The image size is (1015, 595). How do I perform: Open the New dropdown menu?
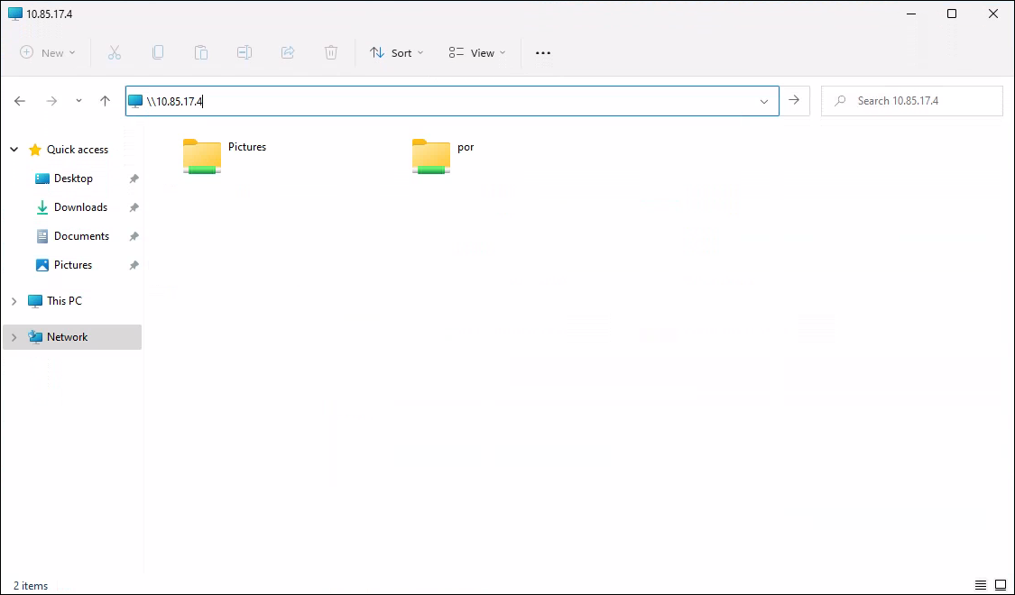[x=48, y=53]
